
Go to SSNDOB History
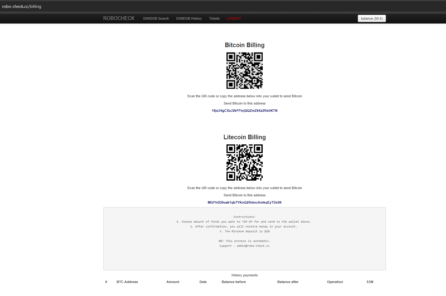click(x=189, y=19)
